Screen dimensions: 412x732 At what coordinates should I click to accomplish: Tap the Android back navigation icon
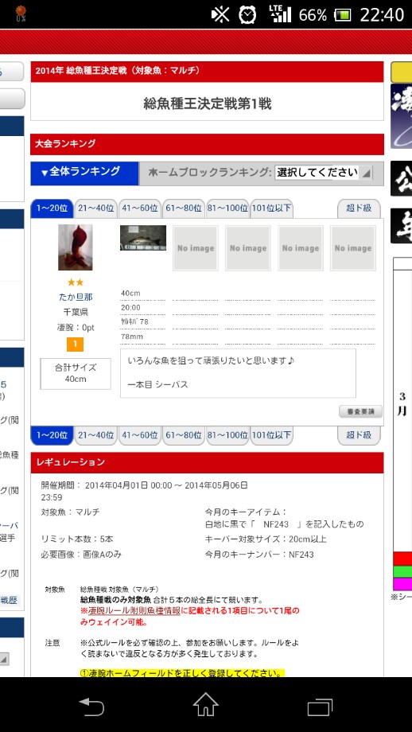coord(91,707)
